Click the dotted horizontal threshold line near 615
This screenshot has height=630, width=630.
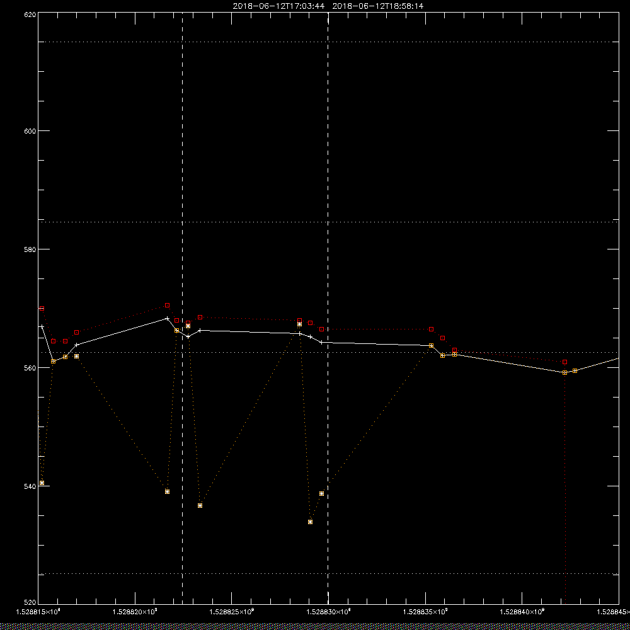point(328,42)
